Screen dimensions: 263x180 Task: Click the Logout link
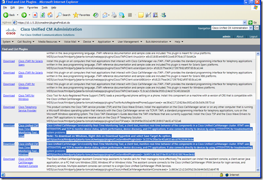[x=254, y=37]
